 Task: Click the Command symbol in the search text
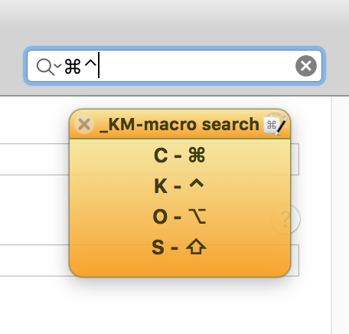pos(73,67)
